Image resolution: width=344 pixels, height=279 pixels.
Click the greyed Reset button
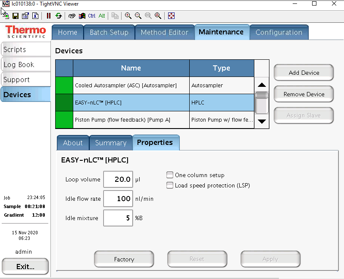(x=197, y=259)
